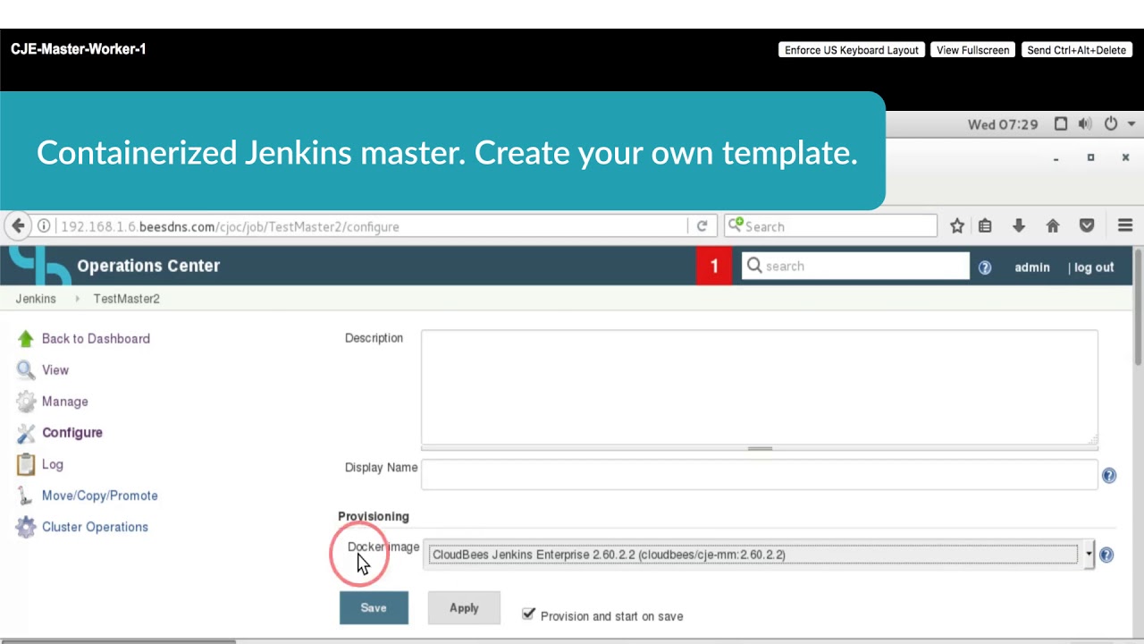Expand the system menu arrow beside power icon

[x=1131, y=124]
